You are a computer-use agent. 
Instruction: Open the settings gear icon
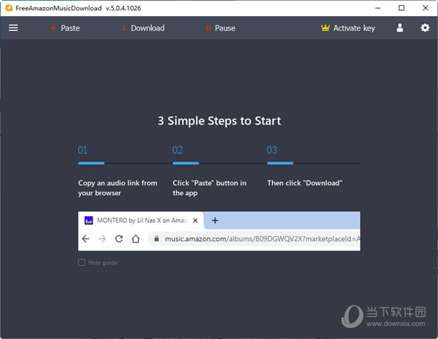pyautogui.click(x=425, y=28)
